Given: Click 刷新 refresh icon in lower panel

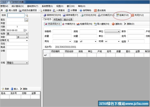Looking at the screenshot, I should (3, 89).
